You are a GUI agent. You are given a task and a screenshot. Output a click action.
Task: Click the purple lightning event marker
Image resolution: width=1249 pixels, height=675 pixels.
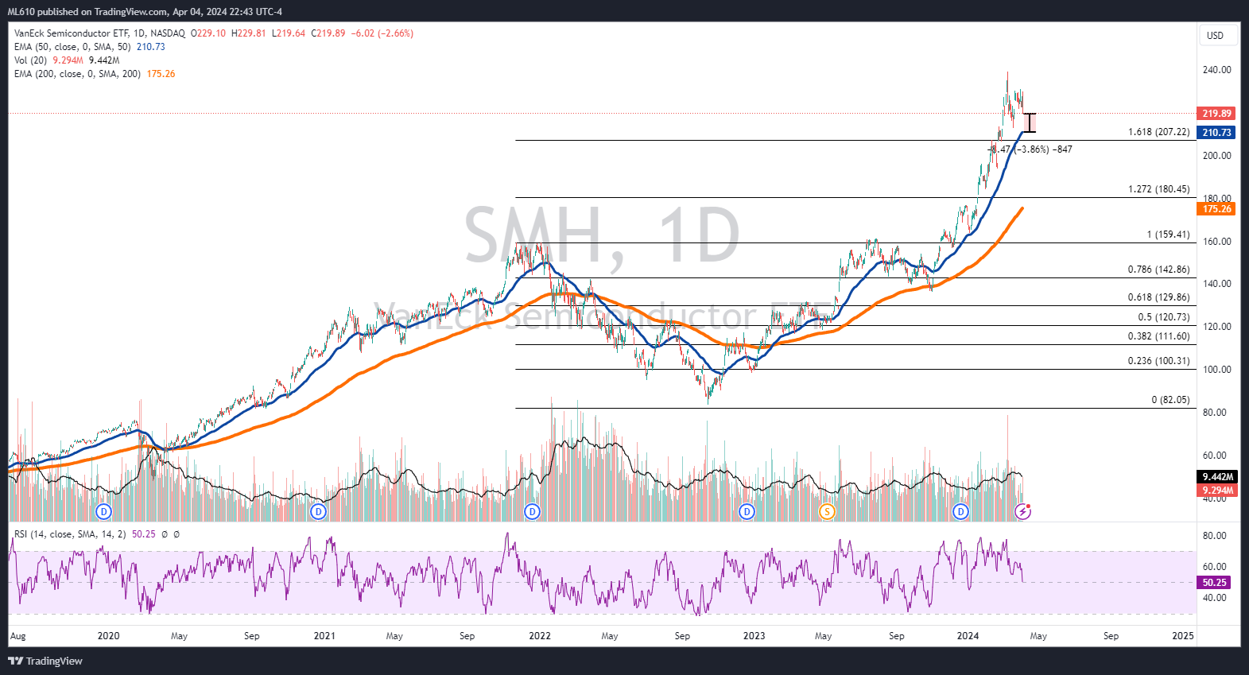pos(1023,511)
